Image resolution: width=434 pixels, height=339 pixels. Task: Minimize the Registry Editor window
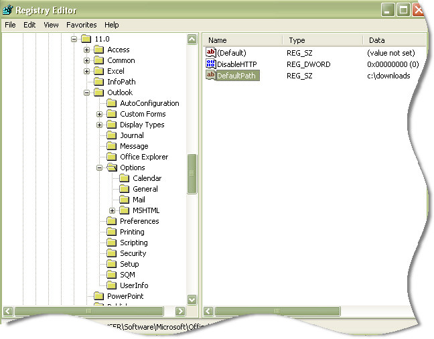point(388,10)
